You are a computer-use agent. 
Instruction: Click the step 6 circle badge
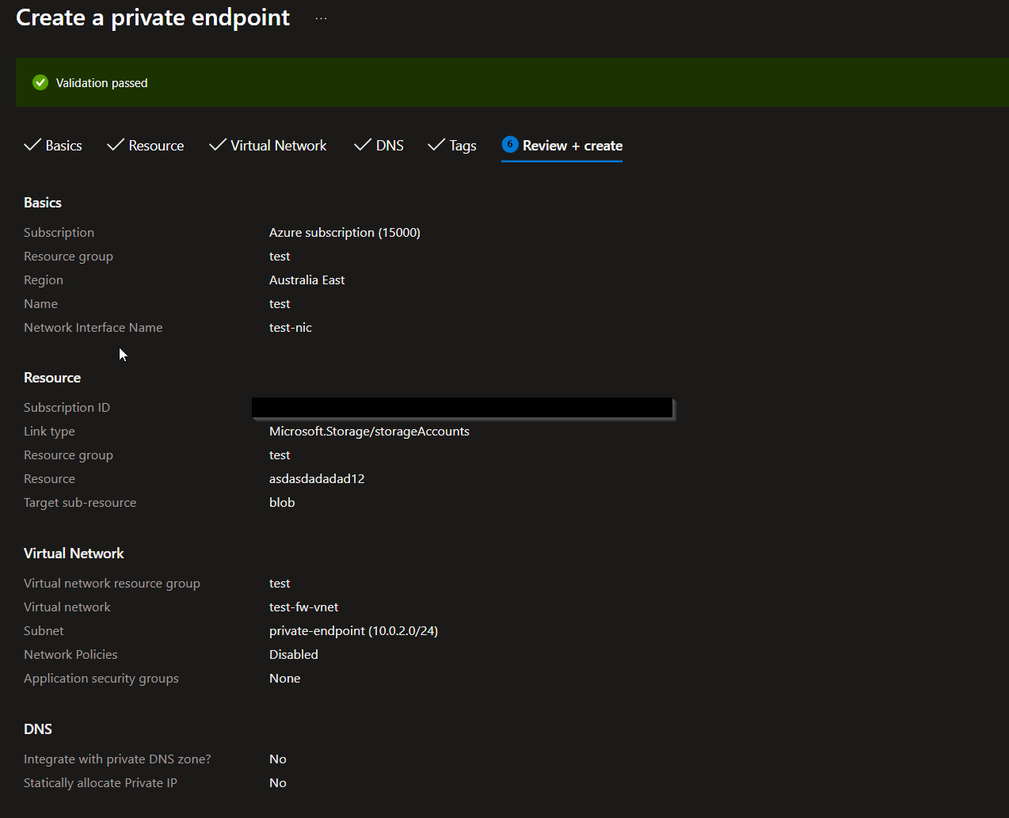(x=510, y=144)
